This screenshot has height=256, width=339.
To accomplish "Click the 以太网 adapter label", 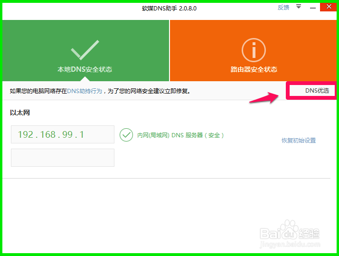I will 20,113.
